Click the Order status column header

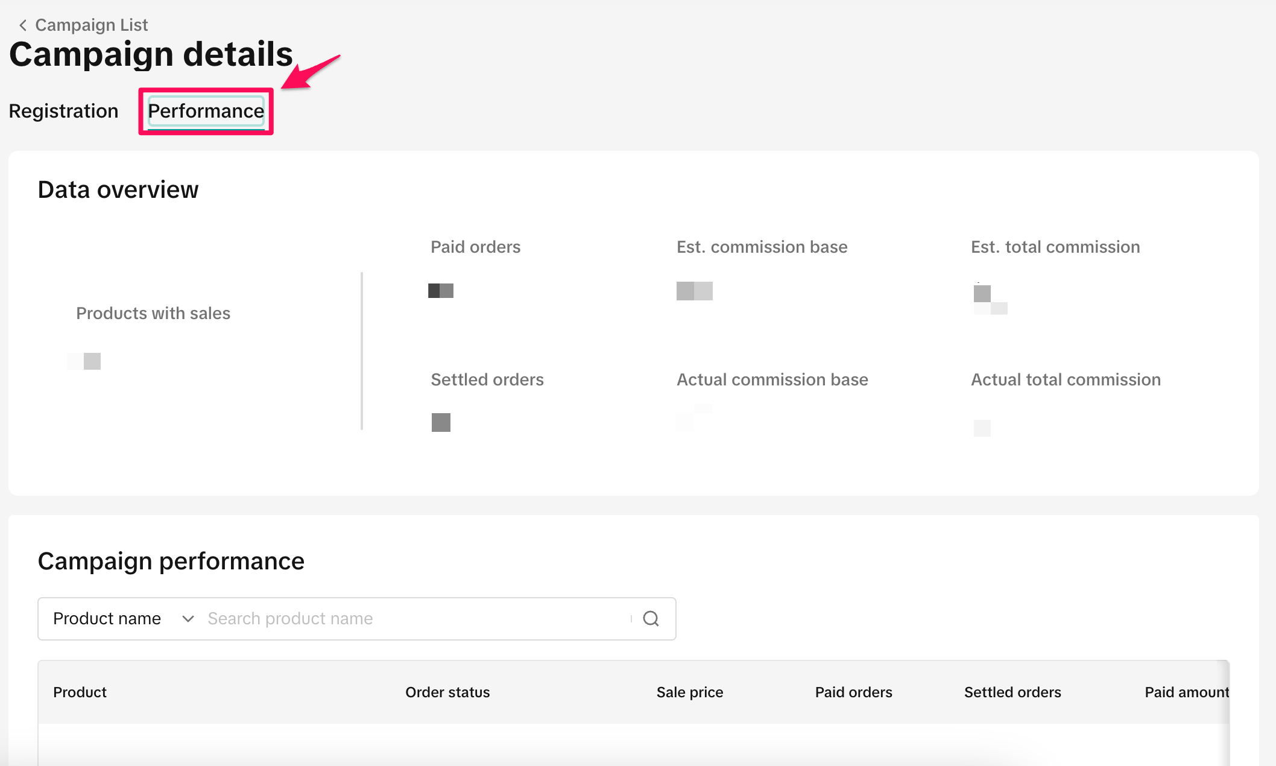click(447, 692)
